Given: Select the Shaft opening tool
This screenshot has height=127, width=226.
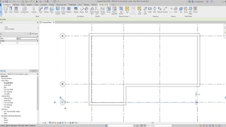Looking at the screenshot, I should pos(150,10).
